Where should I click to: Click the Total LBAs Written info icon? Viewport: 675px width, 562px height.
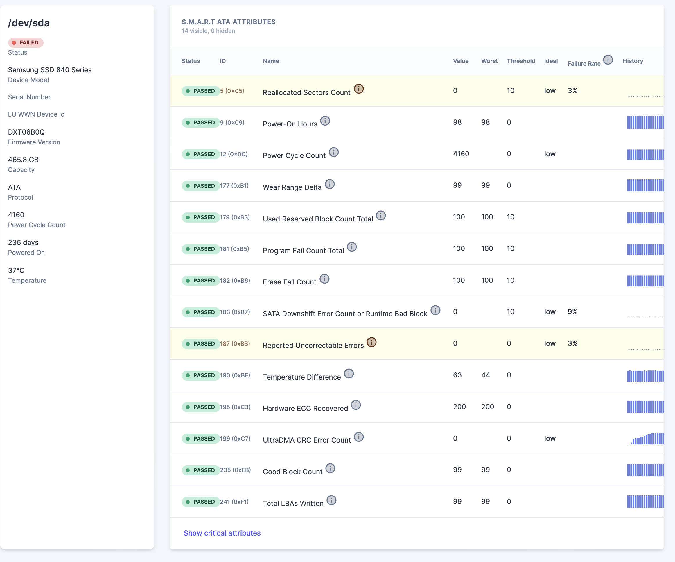tap(331, 500)
